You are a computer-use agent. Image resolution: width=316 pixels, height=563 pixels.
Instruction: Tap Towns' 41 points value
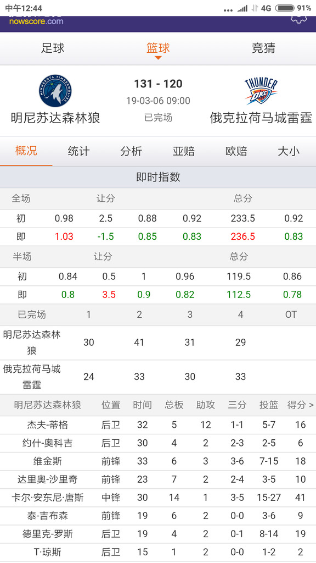[300, 498]
